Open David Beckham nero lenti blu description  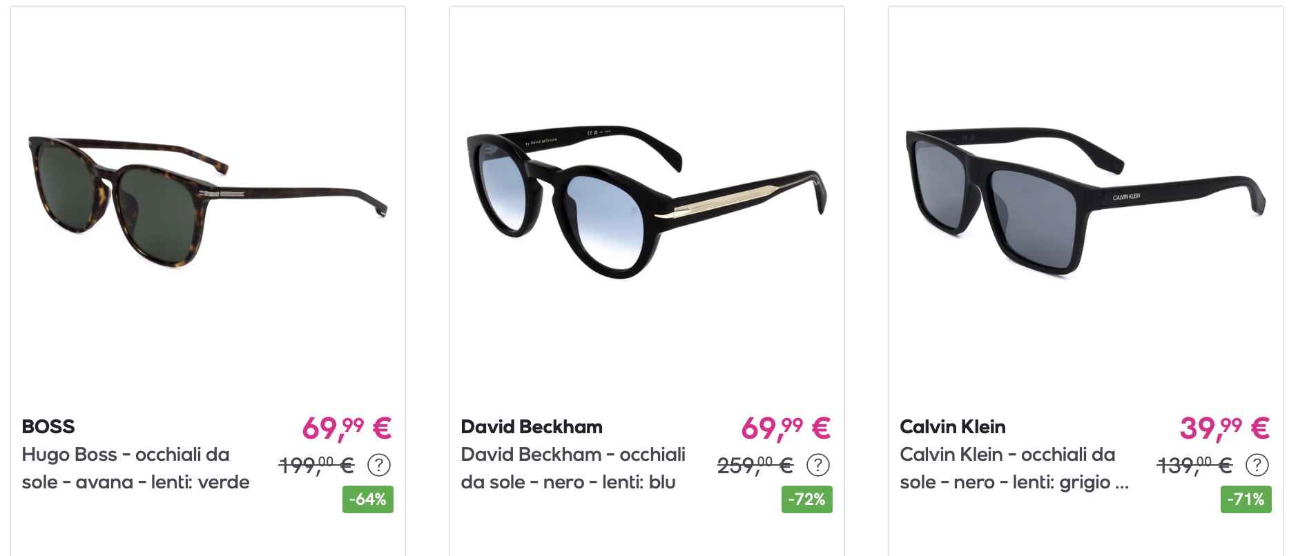tap(573, 468)
